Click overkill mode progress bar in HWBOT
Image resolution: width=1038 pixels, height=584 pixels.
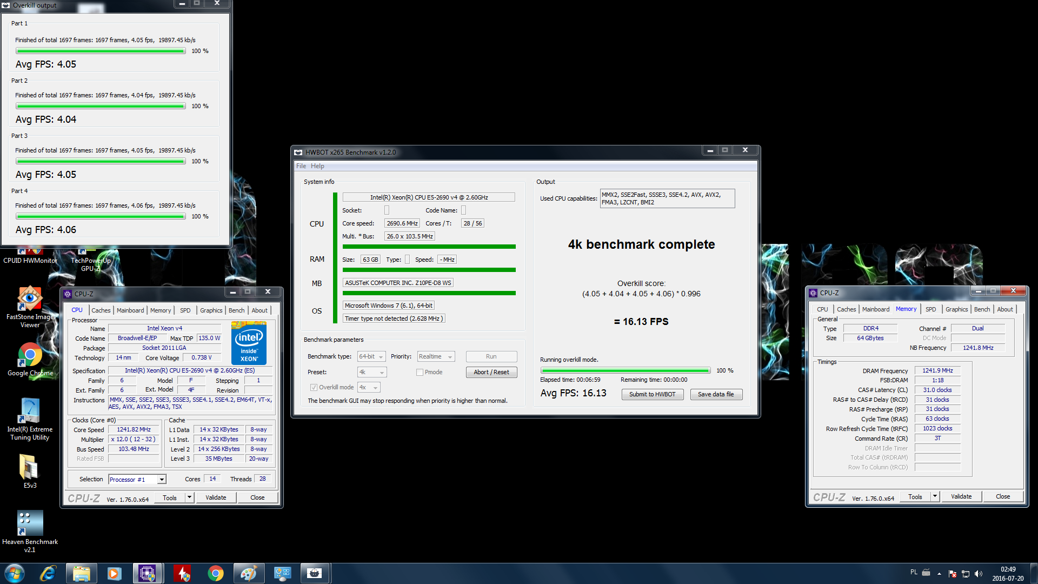coord(626,370)
